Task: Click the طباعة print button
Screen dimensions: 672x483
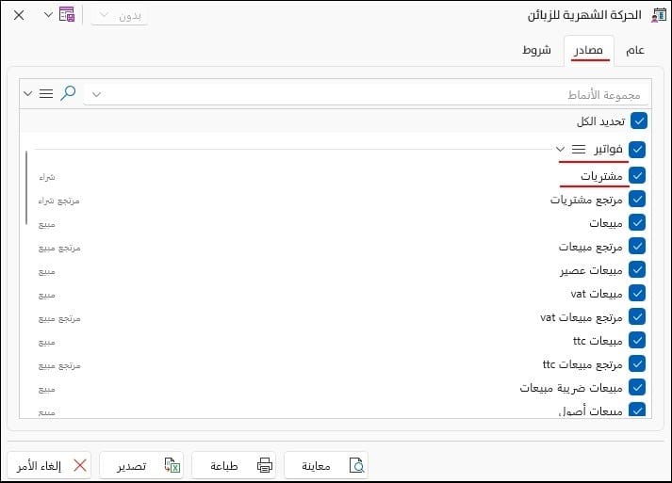Action: click(x=234, y=465)
